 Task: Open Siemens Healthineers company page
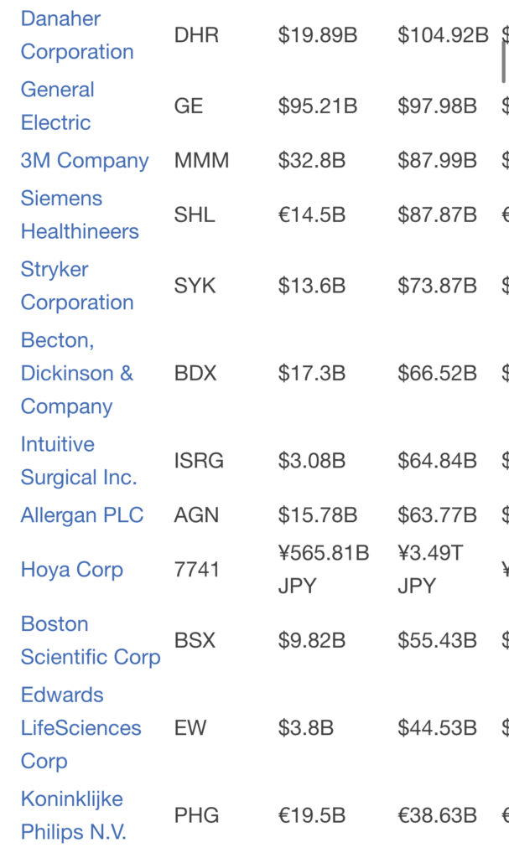click(x=80, y=214)
